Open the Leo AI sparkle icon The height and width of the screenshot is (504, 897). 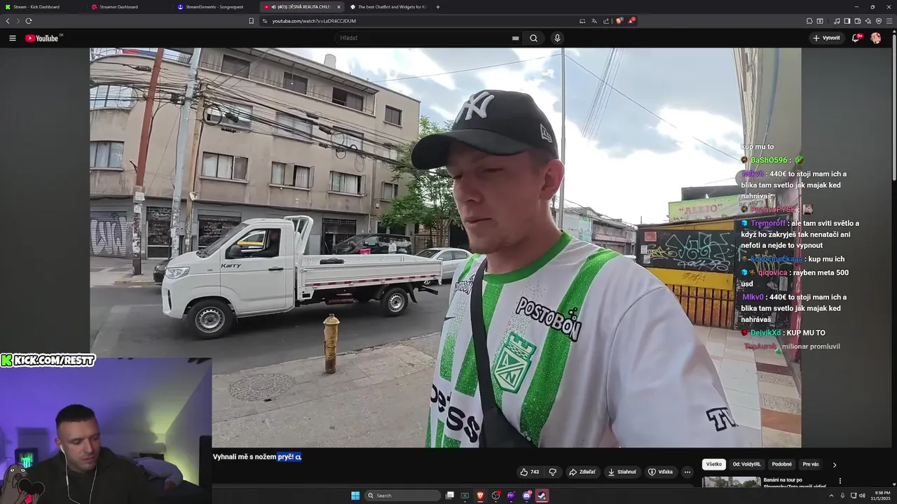pos(868,21)
